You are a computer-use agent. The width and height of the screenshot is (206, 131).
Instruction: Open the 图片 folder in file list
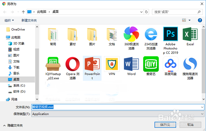[92, 37]
